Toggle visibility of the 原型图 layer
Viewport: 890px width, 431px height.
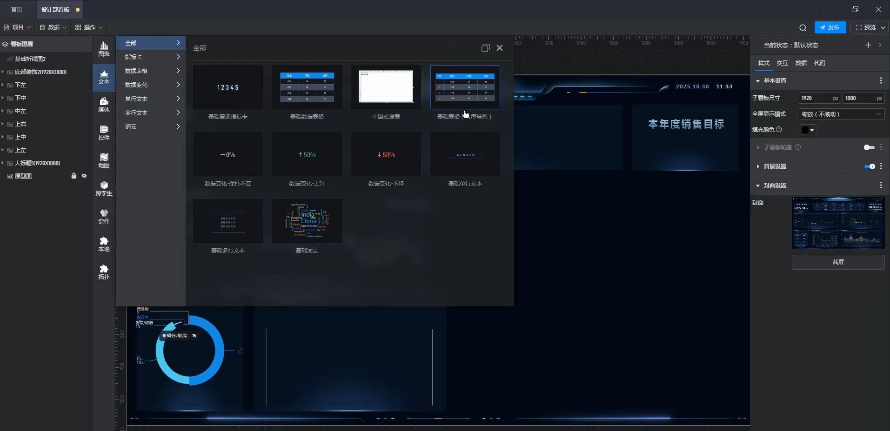pos(84,176)
